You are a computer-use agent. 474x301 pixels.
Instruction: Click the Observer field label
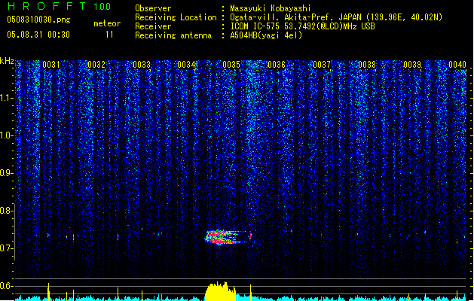pyautogui.click(x=153, y=8)
